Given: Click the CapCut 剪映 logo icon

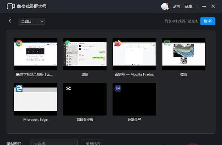Looking at the screenshot, I should point(69,88).
